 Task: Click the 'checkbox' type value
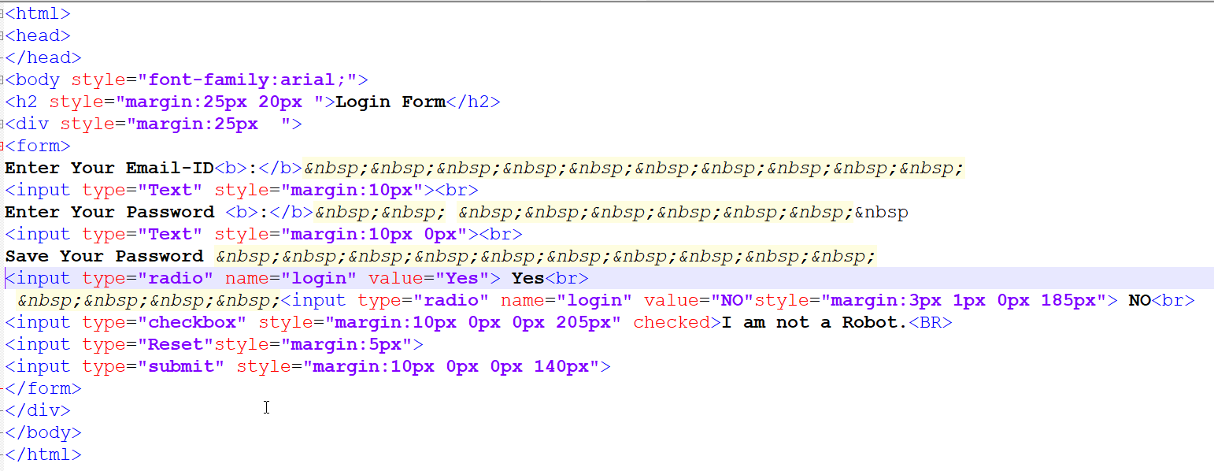[x=192, y=322]
